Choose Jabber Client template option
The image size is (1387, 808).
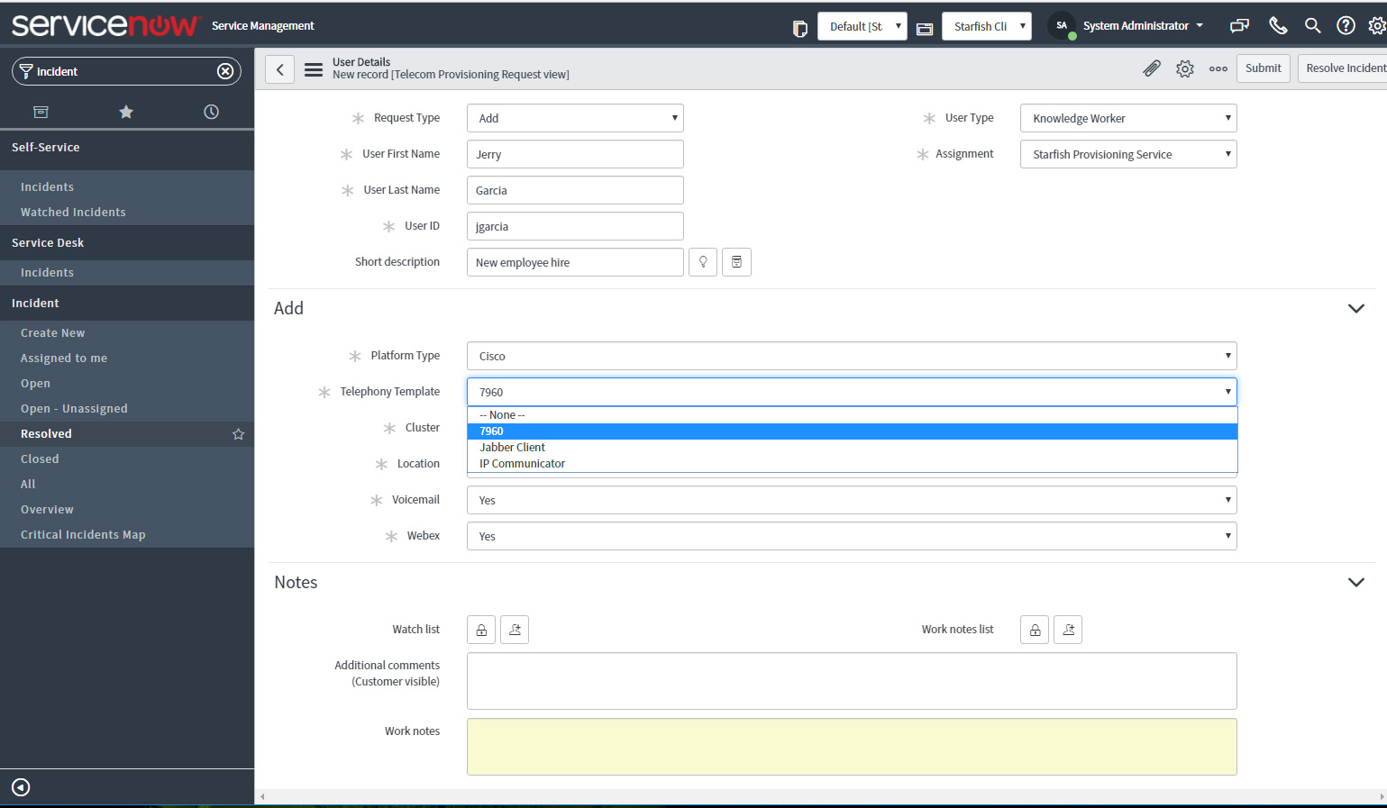point(852,448)
